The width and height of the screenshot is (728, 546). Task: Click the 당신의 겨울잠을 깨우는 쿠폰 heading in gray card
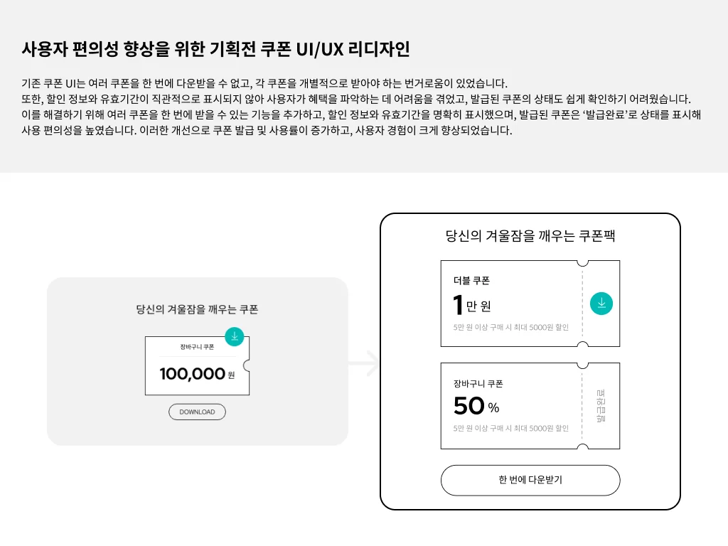[x=197, y=309]
